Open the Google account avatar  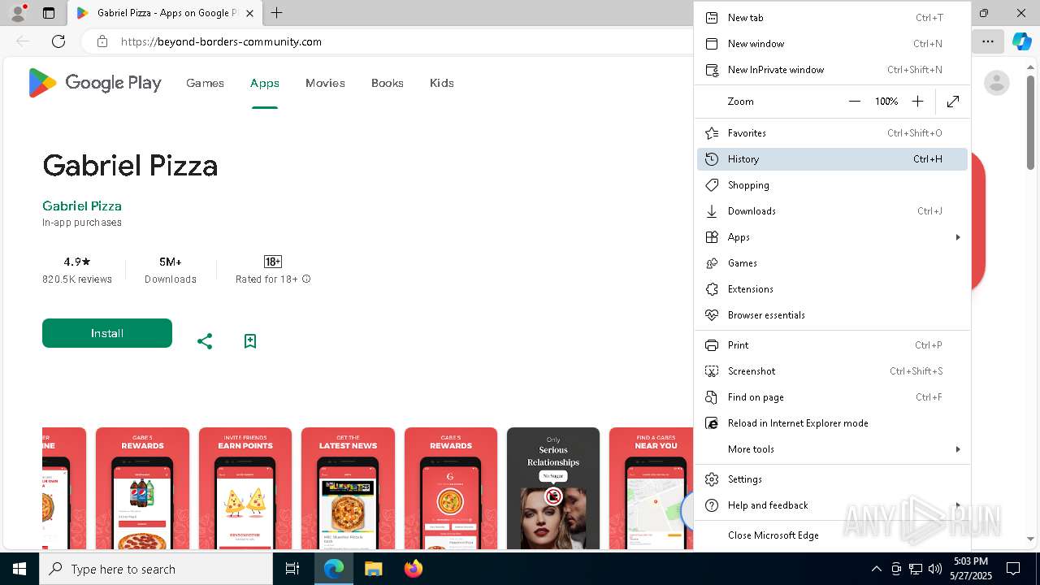(996, 83)
